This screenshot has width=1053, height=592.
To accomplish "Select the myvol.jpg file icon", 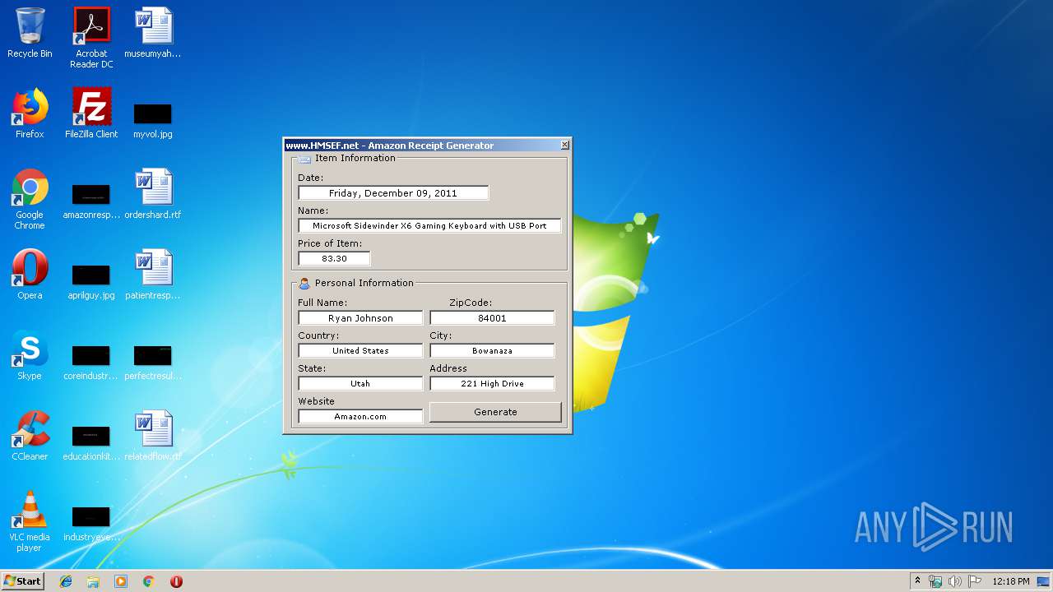I will click(153, 120).
